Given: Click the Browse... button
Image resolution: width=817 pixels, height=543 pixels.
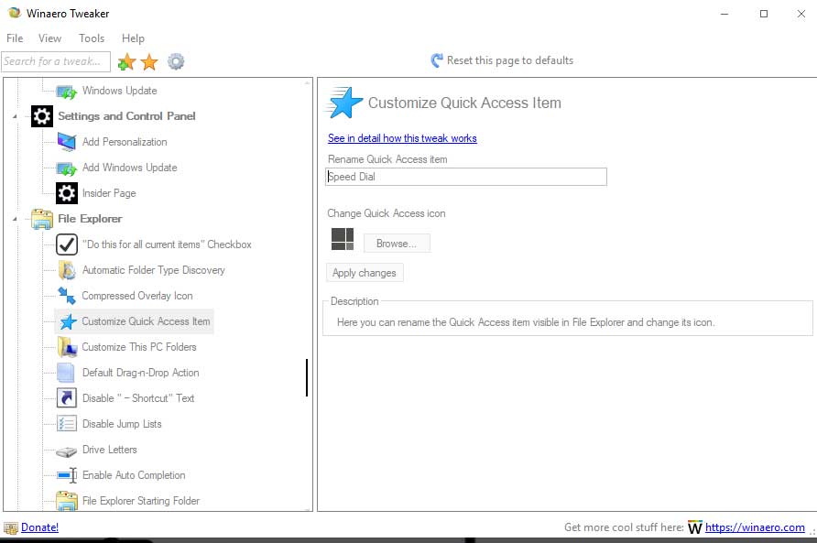Looking at the screenshot, I should (x=397, y=244).
